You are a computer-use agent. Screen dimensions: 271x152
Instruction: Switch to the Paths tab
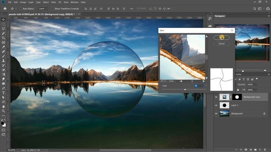click(238, 74)
